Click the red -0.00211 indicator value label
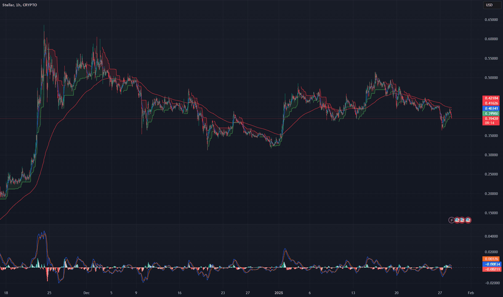The height and width of the screenshot is (297, 503). pyautogui.click(x=491, y=269)
